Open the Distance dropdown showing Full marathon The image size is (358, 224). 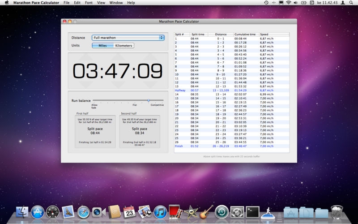pyautogui.click(x=128, y=38)
